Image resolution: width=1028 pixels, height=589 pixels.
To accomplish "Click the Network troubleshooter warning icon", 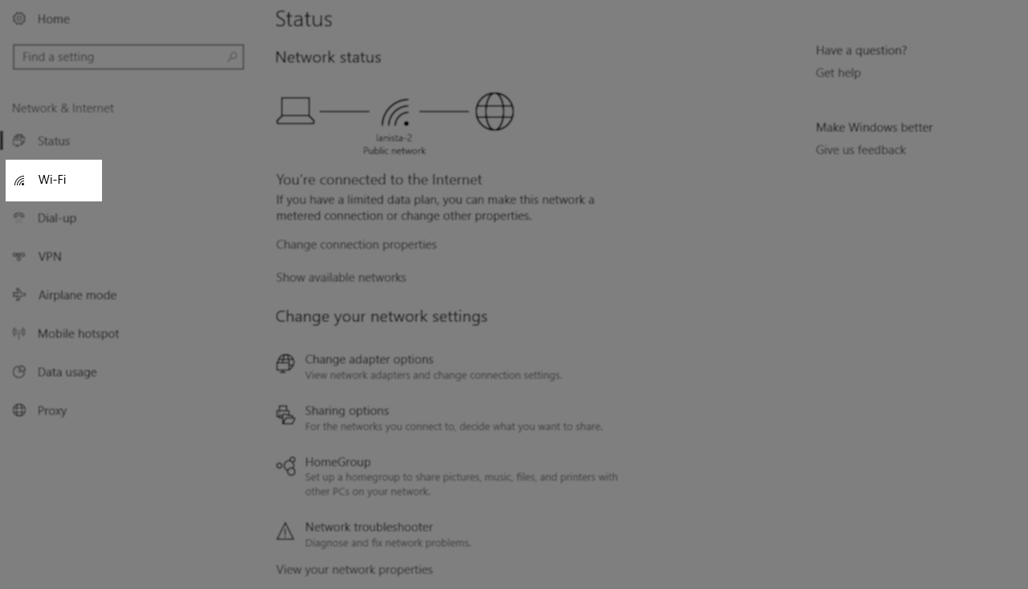I will click(x=285, y=531).
